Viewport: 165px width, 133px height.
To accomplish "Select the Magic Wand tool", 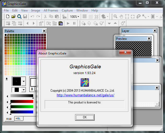I will coord(144,16).
